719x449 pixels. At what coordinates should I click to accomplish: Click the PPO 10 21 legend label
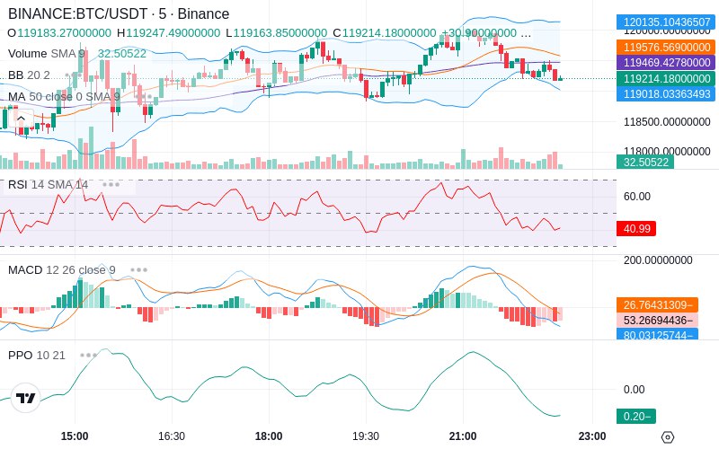[x=37, y=355]
